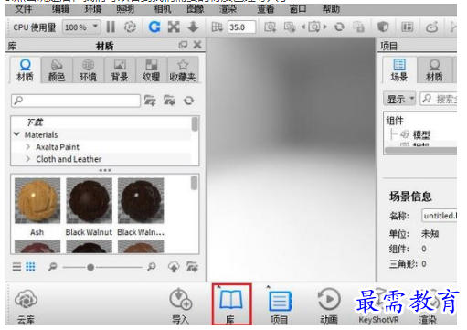Upload material to the cloud
467x330 pixels.
point(174,267)
